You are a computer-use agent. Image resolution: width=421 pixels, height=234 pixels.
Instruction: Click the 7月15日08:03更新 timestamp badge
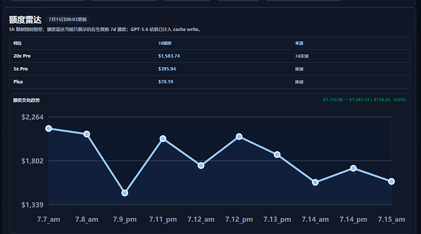(x=68, y=19)
